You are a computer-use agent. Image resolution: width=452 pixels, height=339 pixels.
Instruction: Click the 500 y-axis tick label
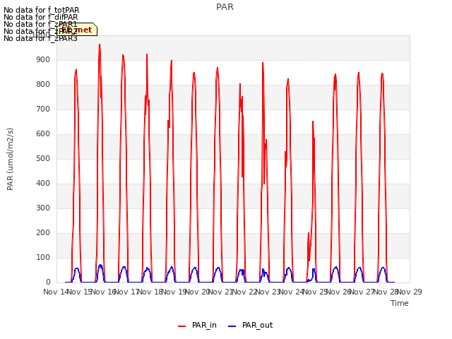click(43, 159)
